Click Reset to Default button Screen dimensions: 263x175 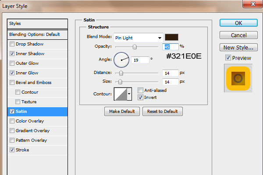point(163,112)
